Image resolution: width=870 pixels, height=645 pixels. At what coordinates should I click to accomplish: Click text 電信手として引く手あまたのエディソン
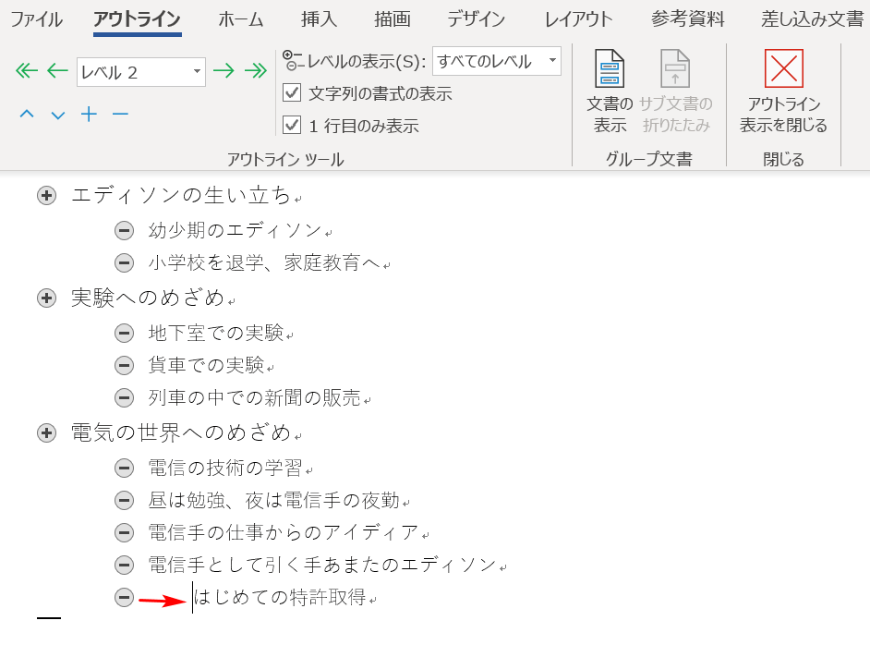(x=322, y=566)
